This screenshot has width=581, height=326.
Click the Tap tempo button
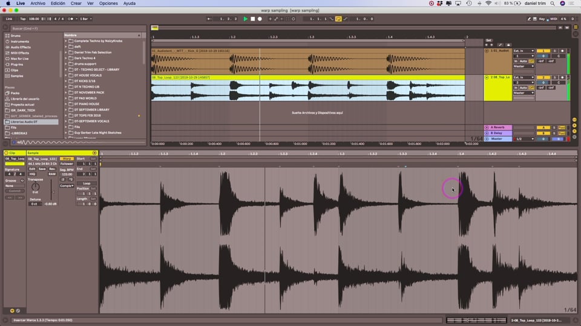pyautogui.click(x=23, y=19)
